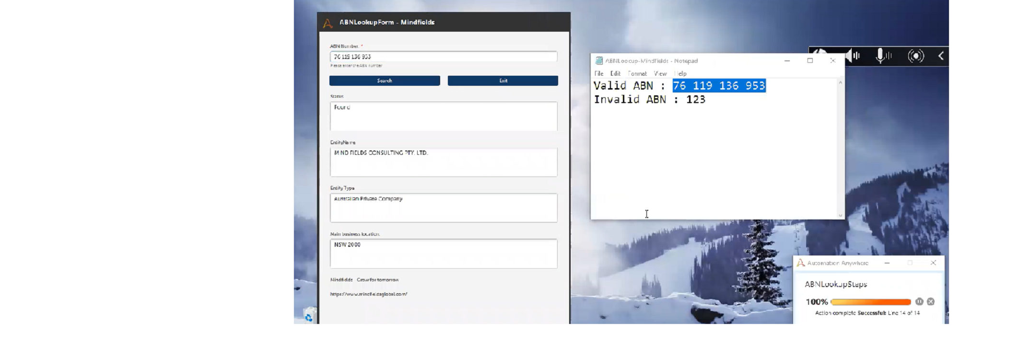Stop the ABNLookupSteps bot run

931,301
